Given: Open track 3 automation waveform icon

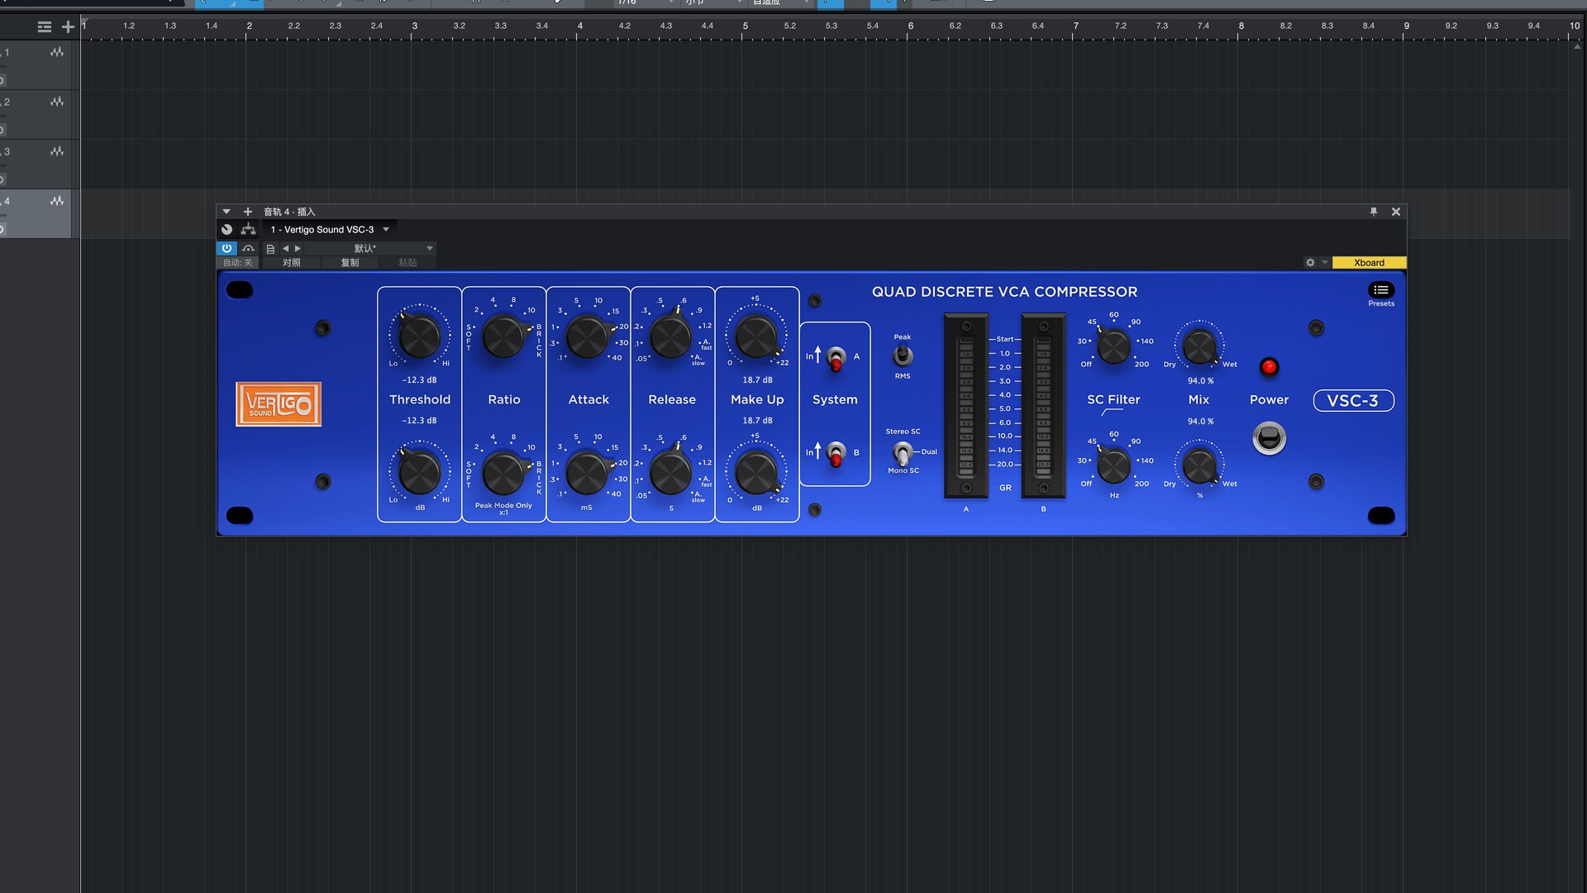Looking at the screenshot, I should pyautogui.click(x=56, y=151).
